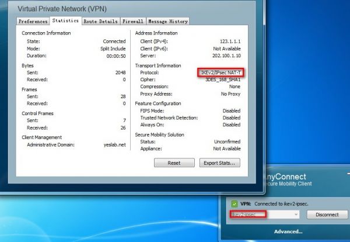Select the Statistics tab
This screenshot has width=350, height=242.
click(x=65, y=20)
